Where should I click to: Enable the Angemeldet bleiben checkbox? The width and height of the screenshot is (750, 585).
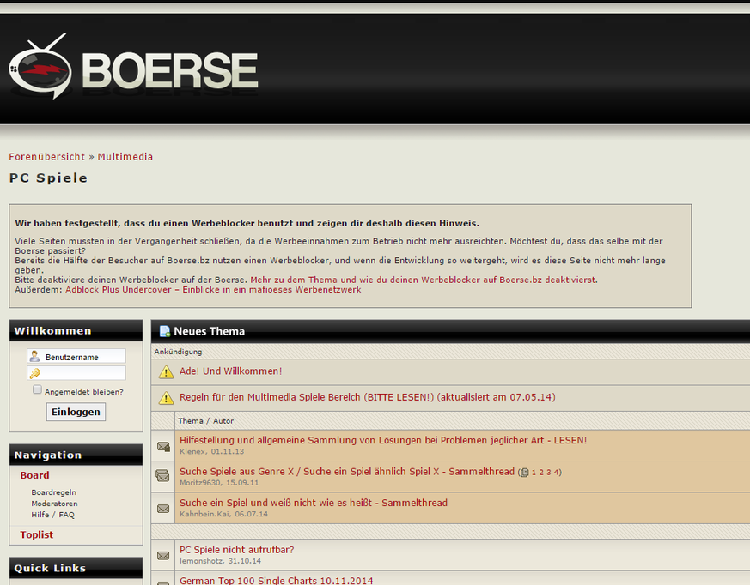click(37, 390)
